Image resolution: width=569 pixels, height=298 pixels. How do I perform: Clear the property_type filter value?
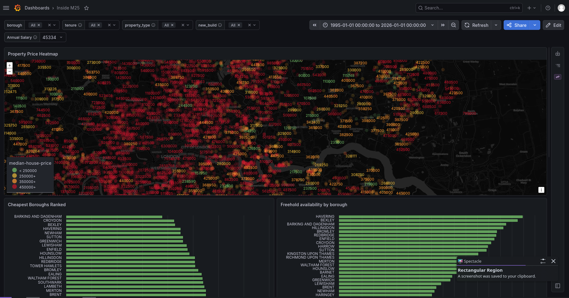tap(183, 25)
